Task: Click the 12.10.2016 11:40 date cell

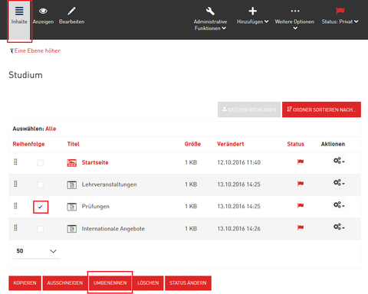Action: pyautogui.click(x=239, y=162)
